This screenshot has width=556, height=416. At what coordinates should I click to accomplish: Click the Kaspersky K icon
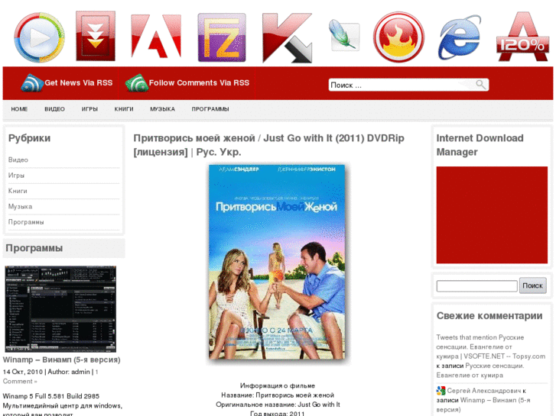288,38
